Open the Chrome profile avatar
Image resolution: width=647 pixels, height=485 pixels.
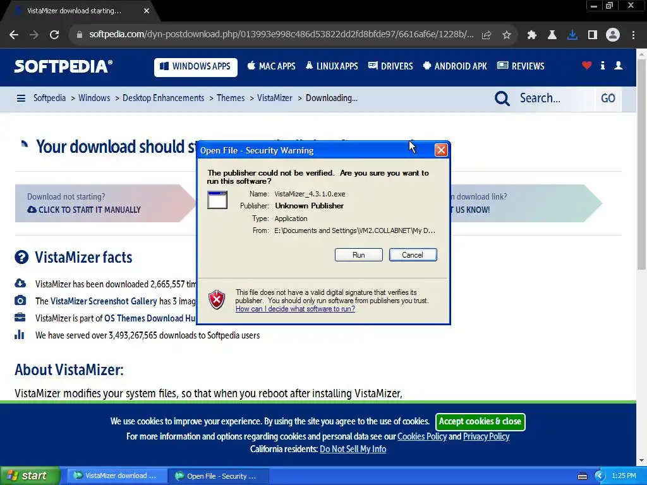click(613, 35)
